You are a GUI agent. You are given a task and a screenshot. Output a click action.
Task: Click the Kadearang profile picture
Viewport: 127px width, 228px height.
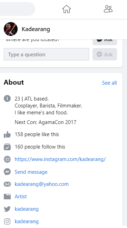pos(11,29)
